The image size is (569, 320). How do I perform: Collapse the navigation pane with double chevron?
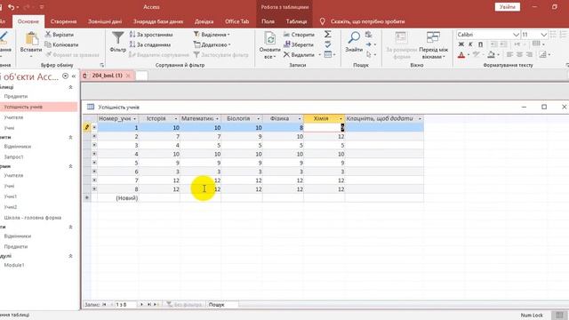tap(74, 76)
